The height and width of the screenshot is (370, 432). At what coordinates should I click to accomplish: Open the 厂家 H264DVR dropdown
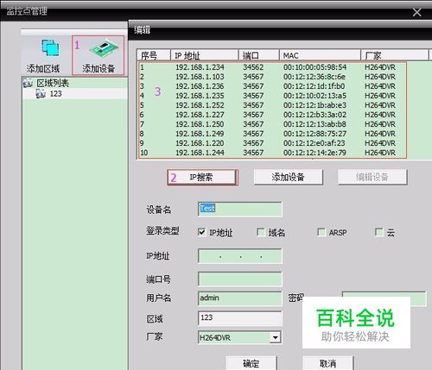(276, 337)
